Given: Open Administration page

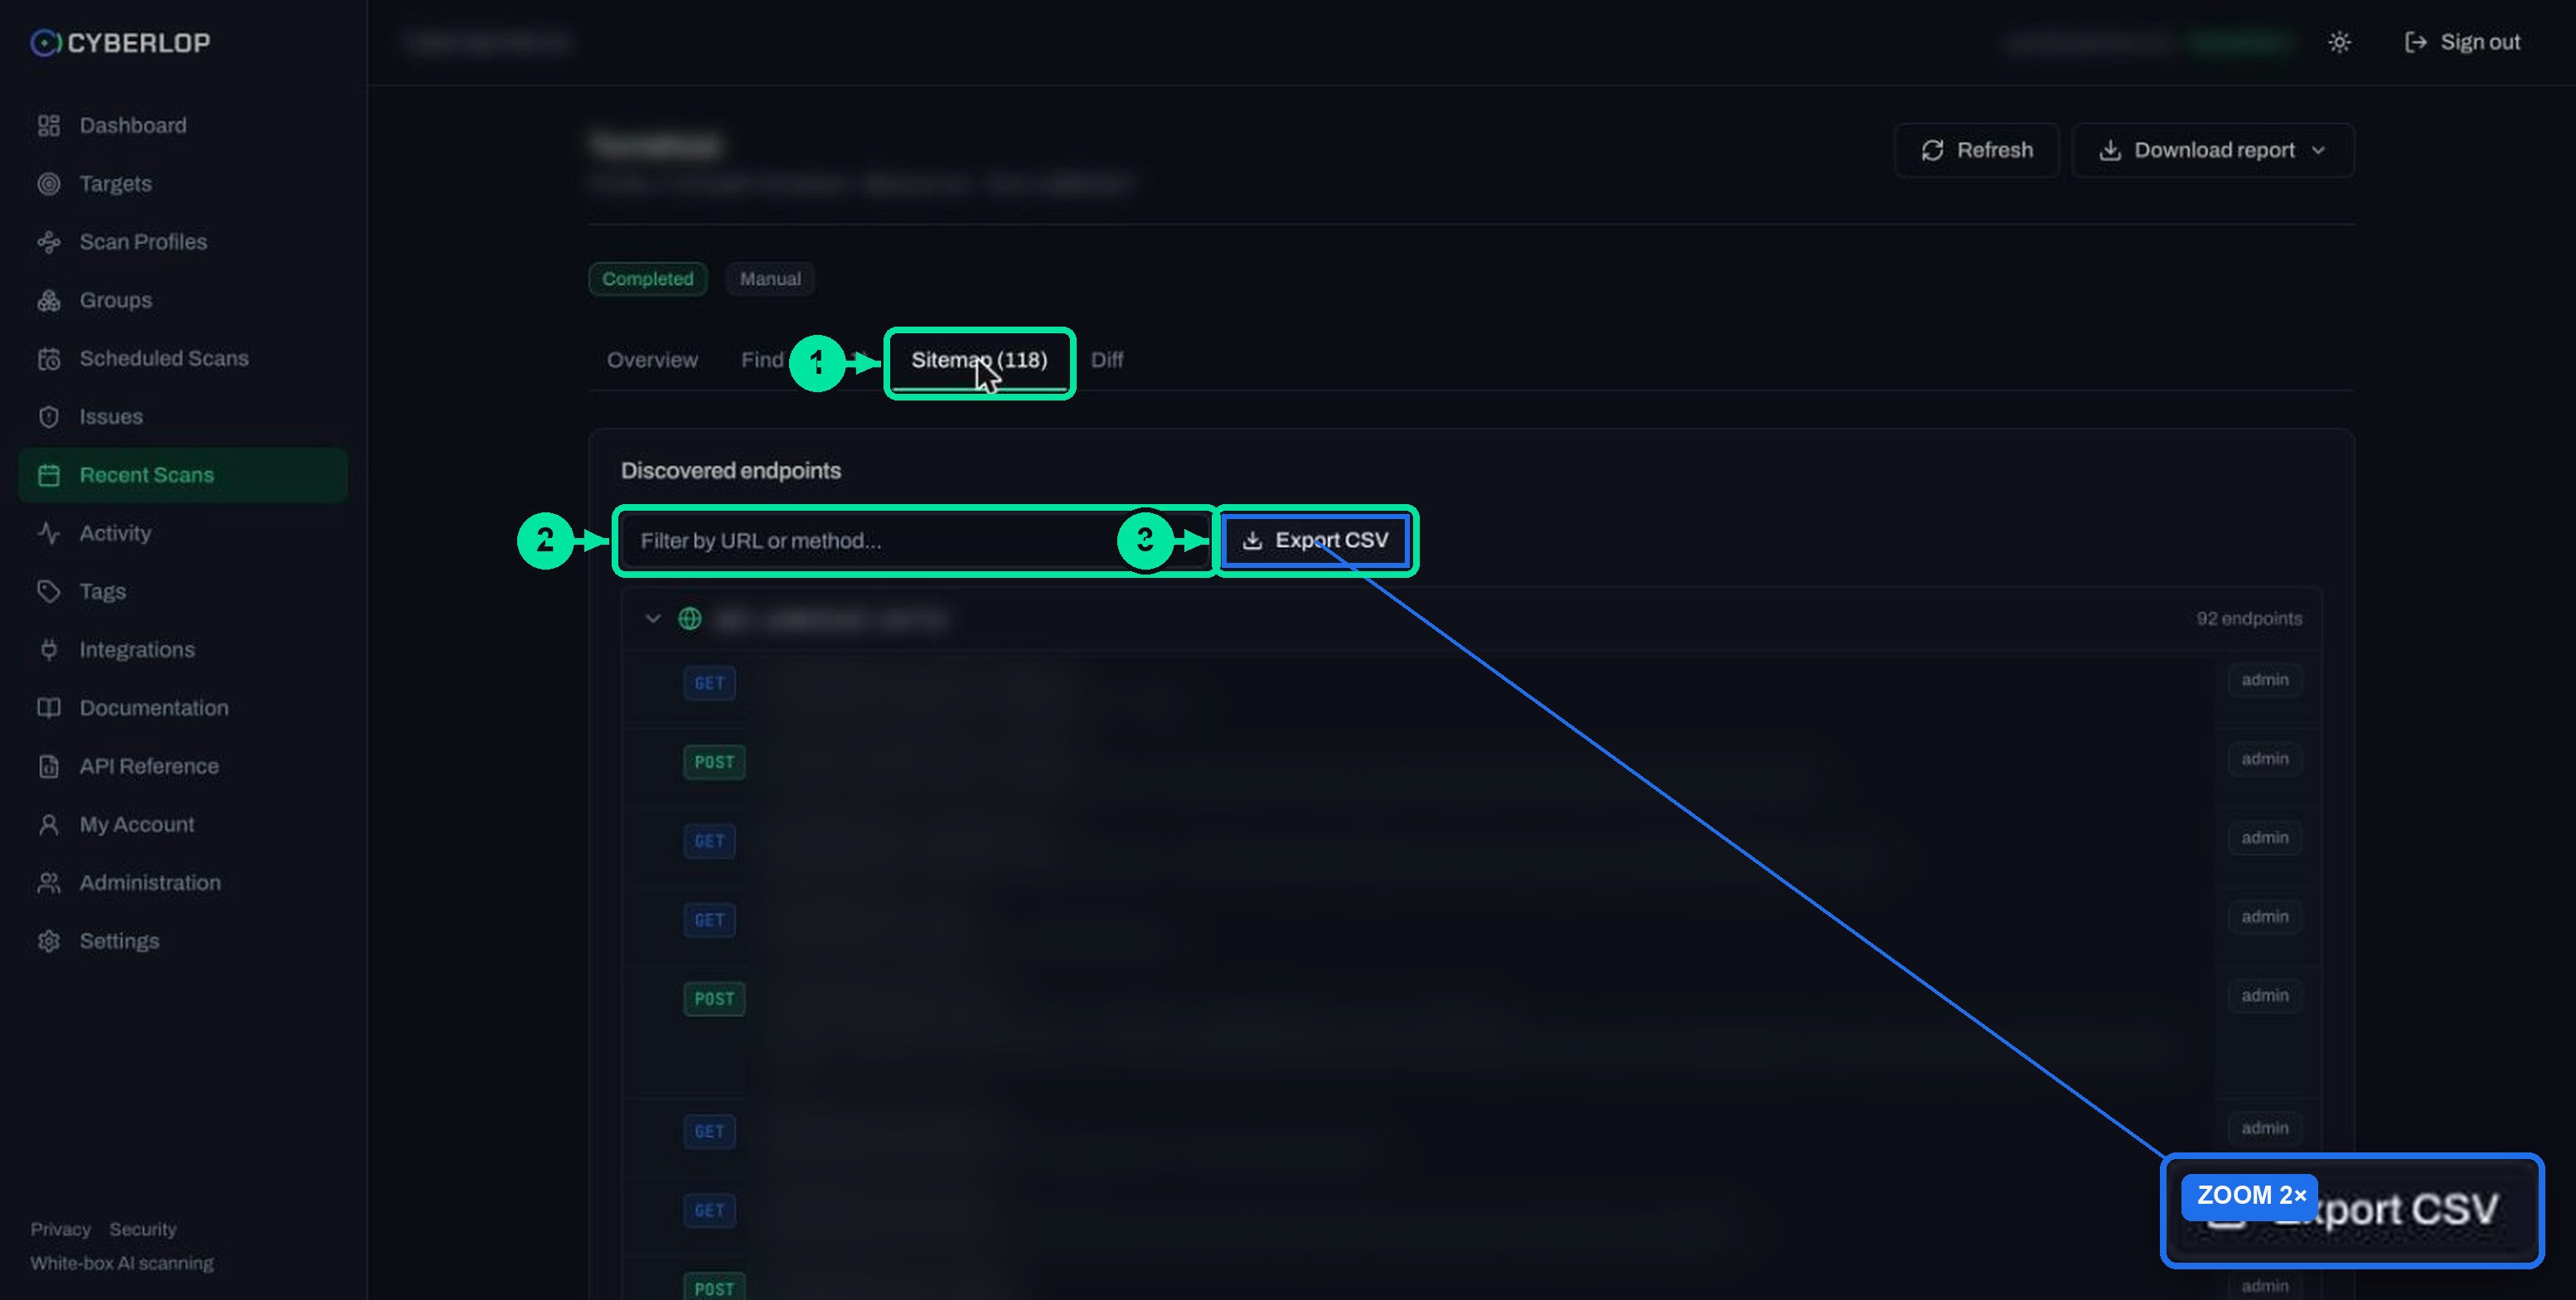Looking at the screenshot, I should [182, 882].
